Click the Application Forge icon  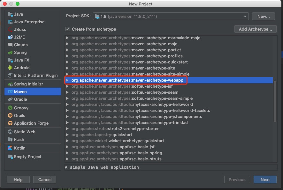[10, 123]
